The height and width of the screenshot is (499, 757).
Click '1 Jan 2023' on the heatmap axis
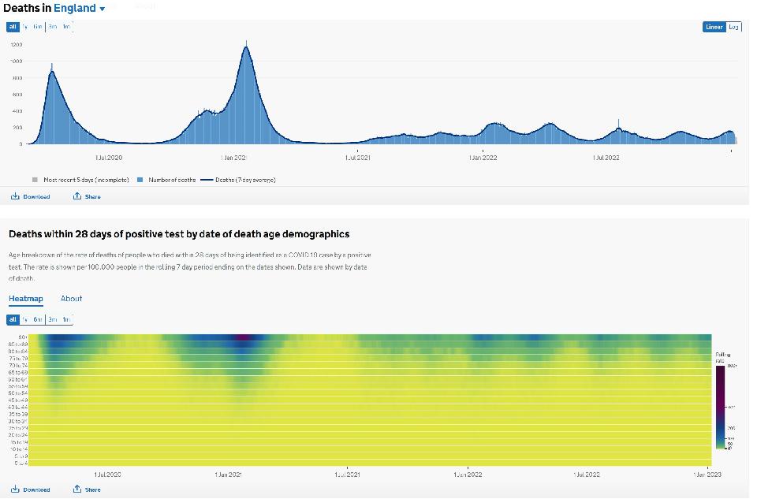[707, 475]
